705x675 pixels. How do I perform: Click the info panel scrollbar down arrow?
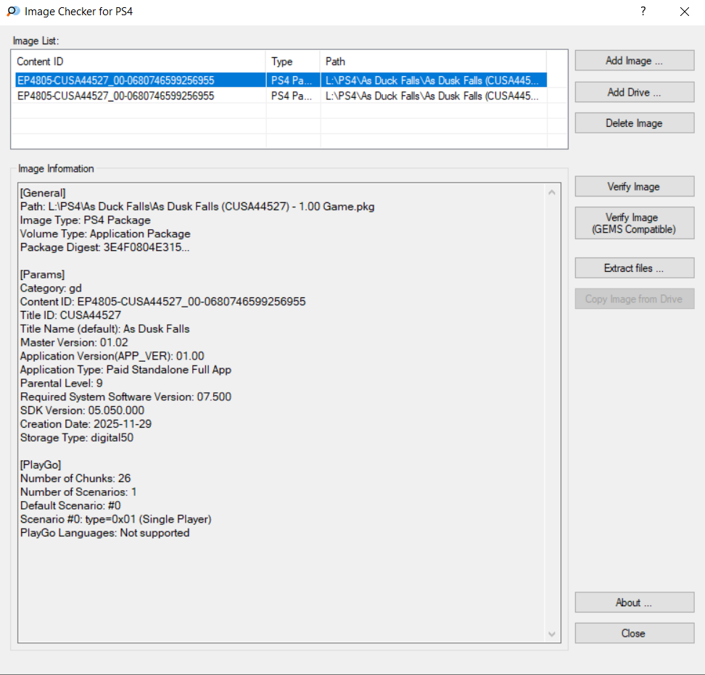tap(553, 634)
